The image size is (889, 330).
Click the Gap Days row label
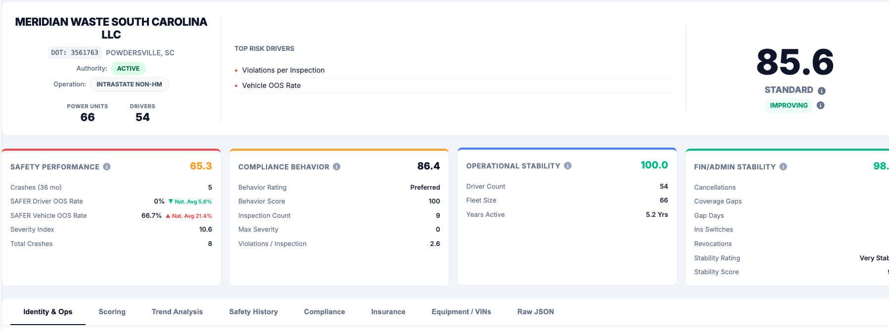[709, 215]
